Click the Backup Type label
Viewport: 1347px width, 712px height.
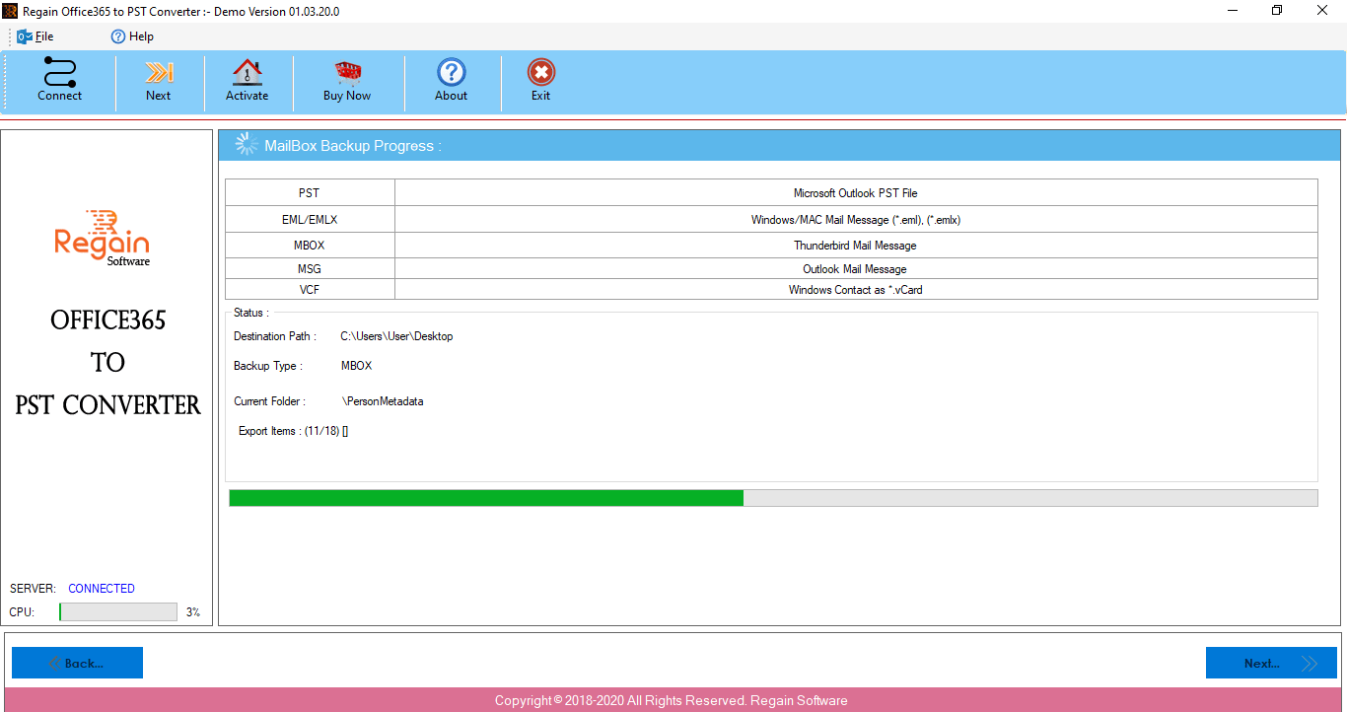267,366
